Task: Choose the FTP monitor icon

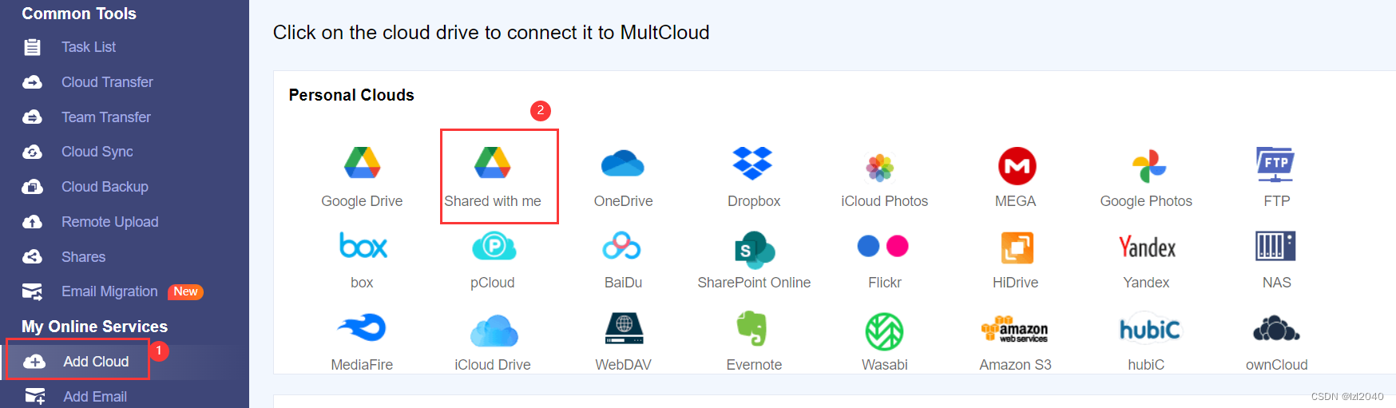Action: pos(1275,165)
